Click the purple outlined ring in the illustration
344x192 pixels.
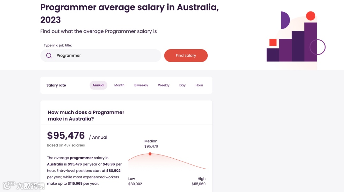click(318, 47)
